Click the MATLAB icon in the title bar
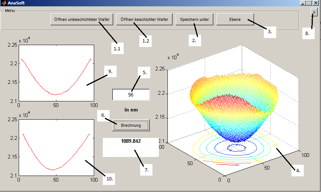The width and height of the screenshot is (321, 192). click(3, 3)
